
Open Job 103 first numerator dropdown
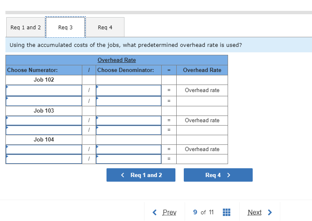pyautogui.click(x=44, y=121)
